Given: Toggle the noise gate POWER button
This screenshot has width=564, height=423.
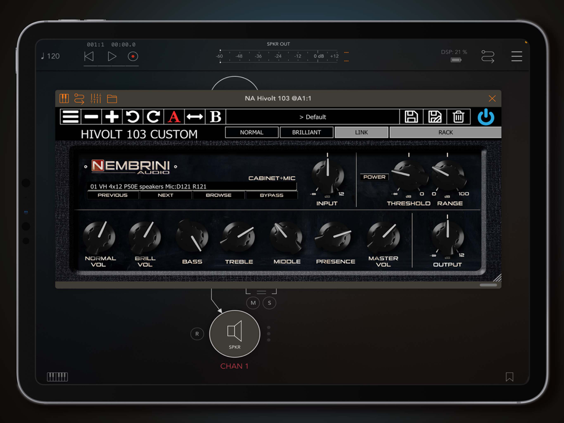Looking at the screenshot, I should coord(374,177).
